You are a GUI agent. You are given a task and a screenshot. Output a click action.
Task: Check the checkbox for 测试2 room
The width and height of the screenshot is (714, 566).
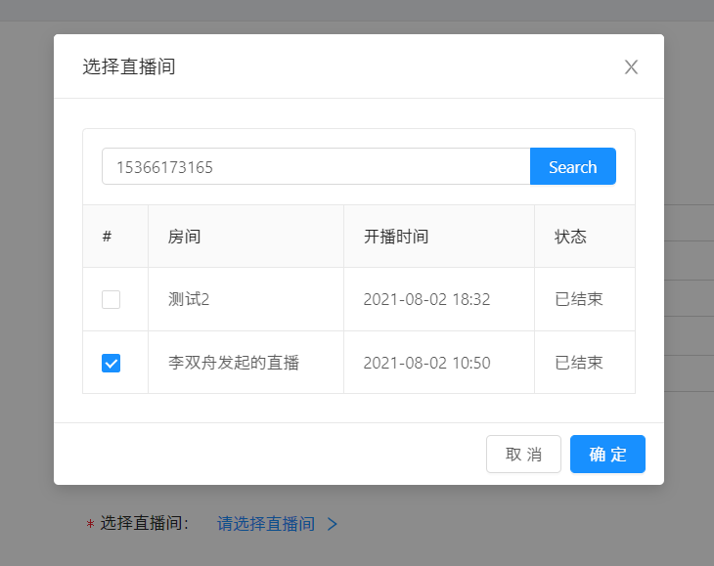pos(111,299)
